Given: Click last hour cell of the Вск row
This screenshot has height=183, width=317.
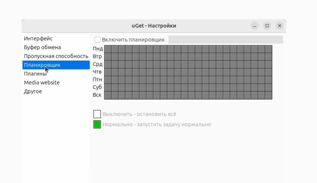Looking at the screenshot, I should [x=269, y=95].
